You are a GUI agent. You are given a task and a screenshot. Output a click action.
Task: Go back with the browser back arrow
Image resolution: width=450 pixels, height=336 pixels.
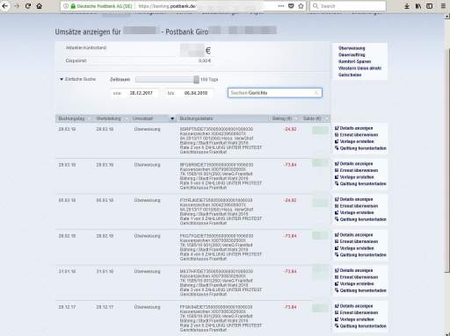(x=5, y=6)
